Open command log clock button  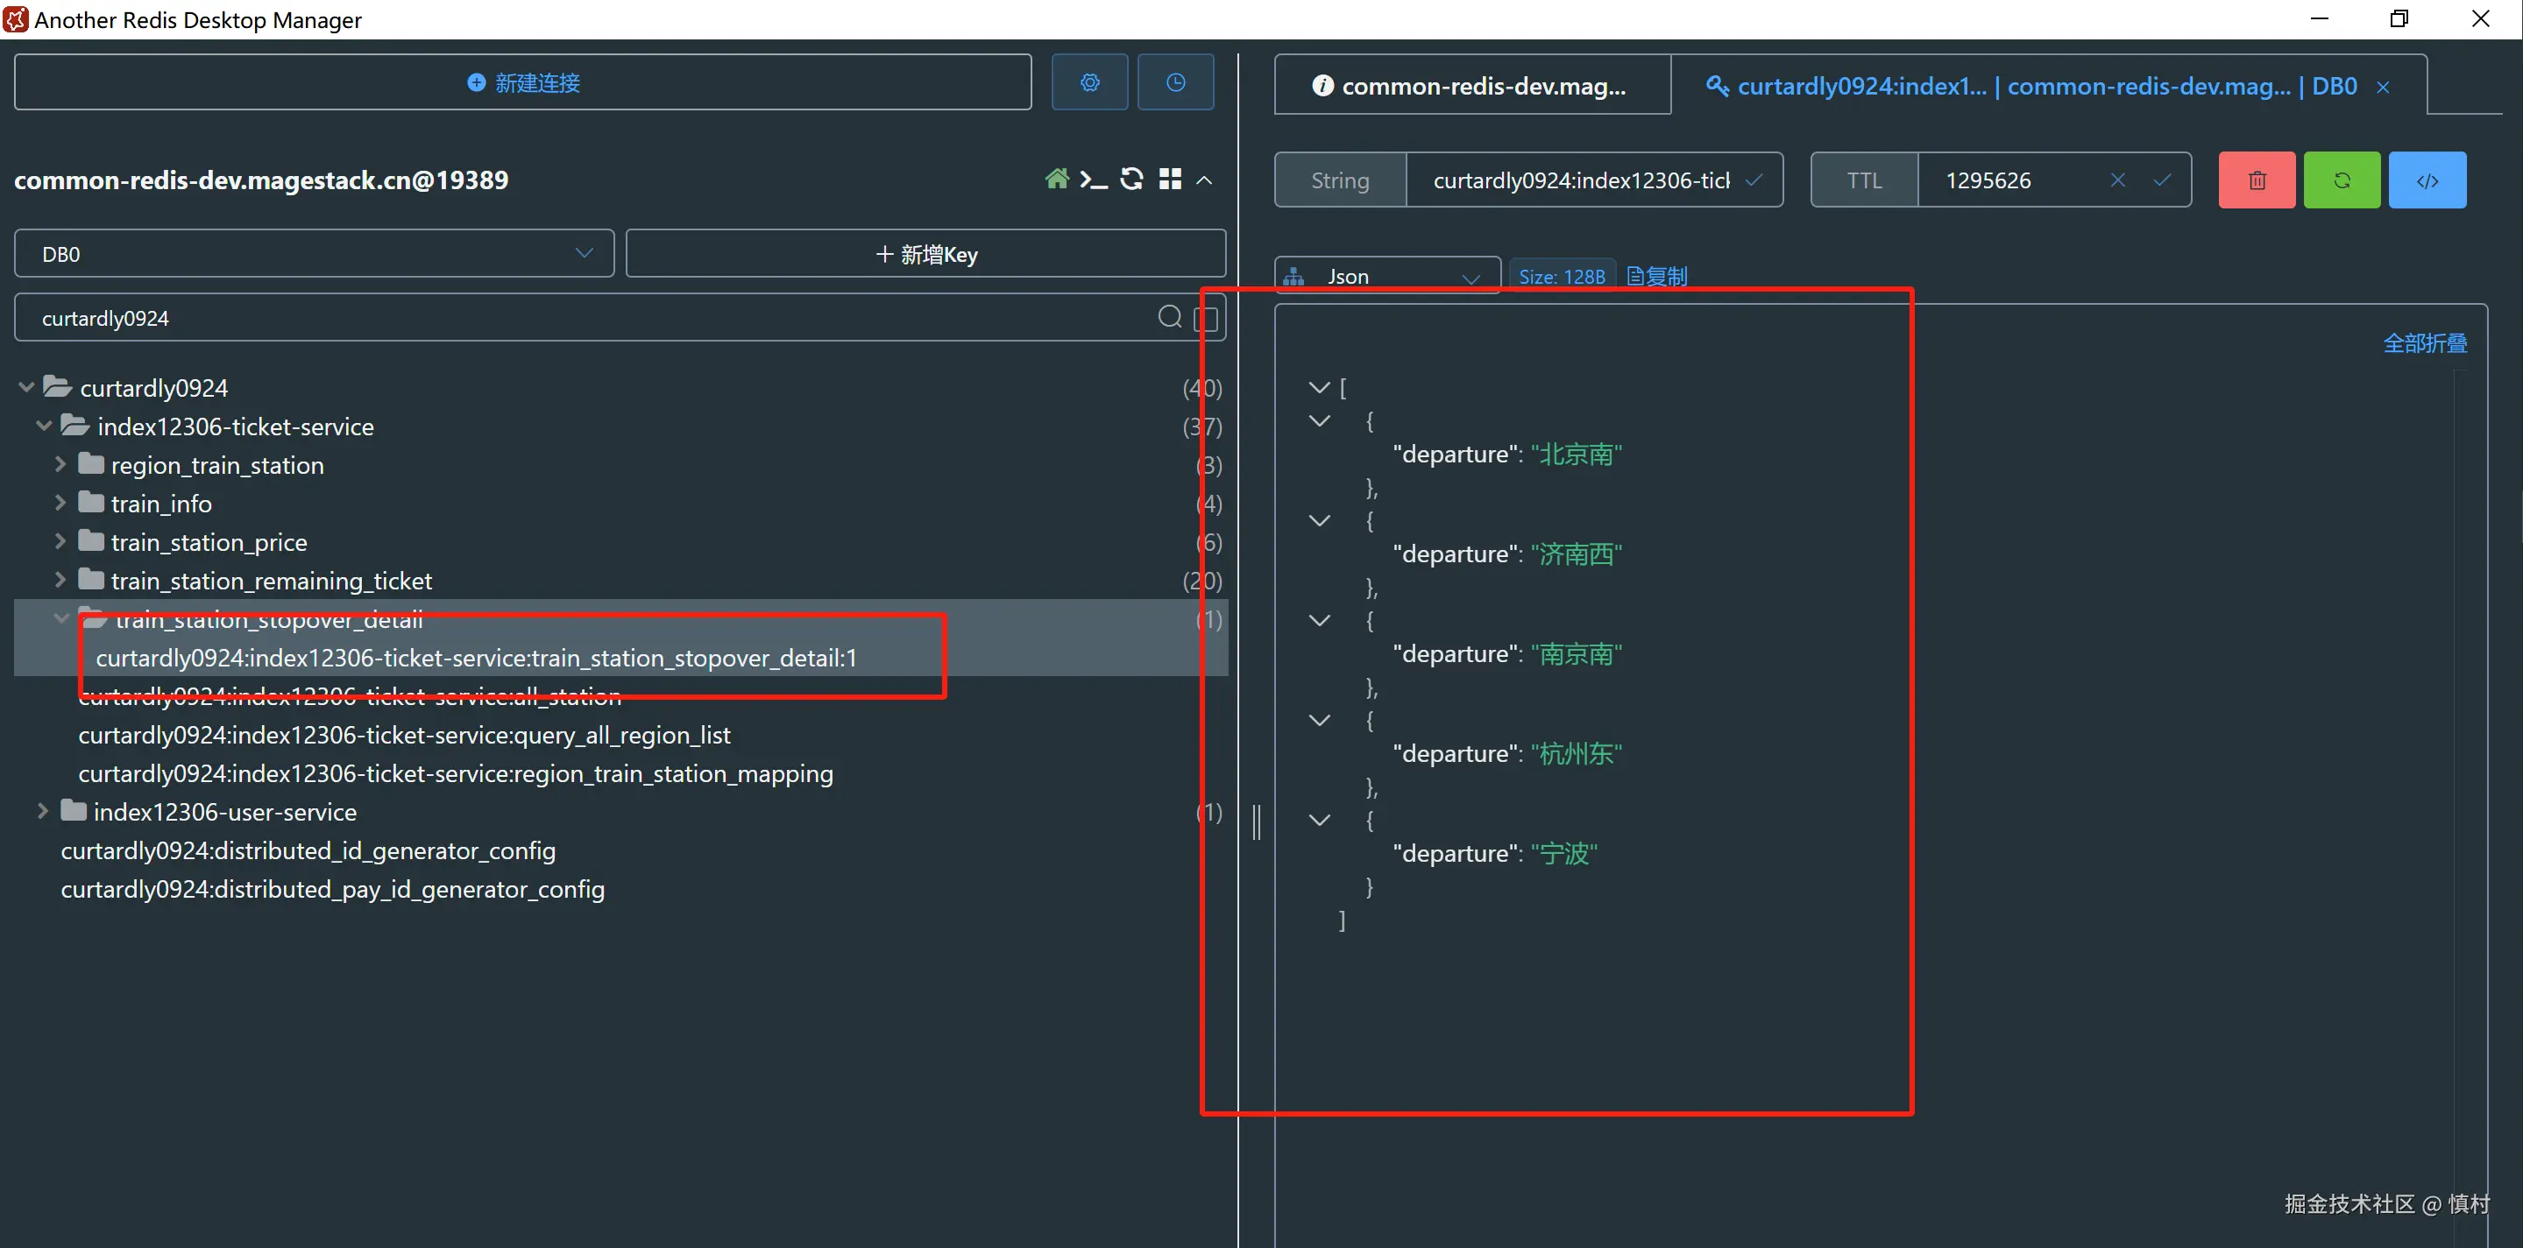[x=1174, y=82]
